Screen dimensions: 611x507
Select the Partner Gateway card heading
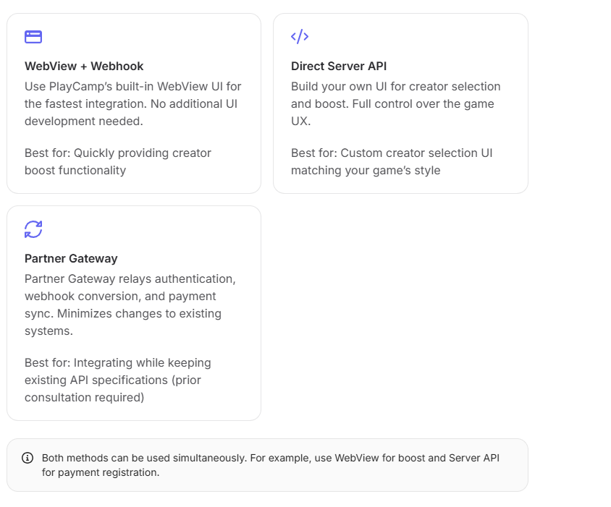point(71,258)
